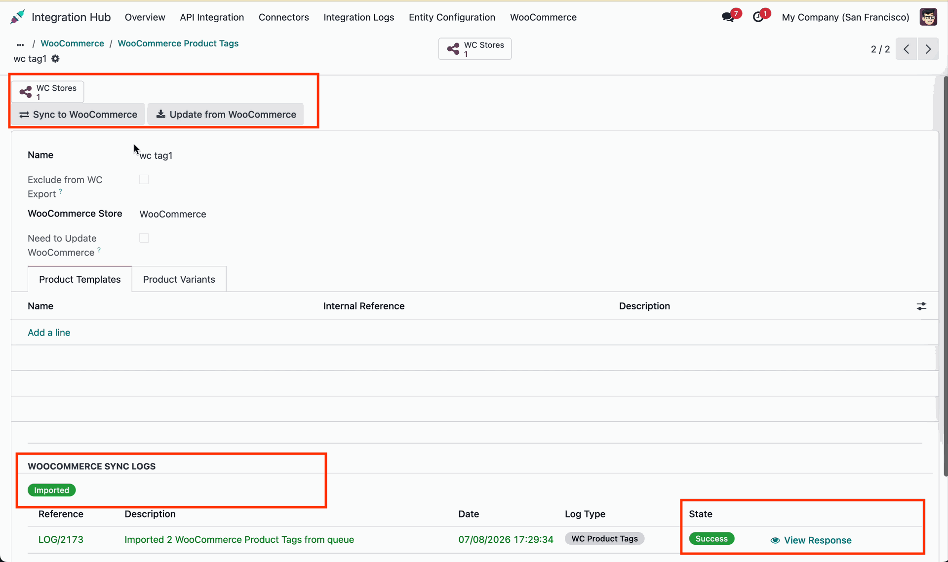This screenshot has width=948, height=562.
Task: Click Imported 2 WooCommerce Product Tags description
Action: pos(239,539)
